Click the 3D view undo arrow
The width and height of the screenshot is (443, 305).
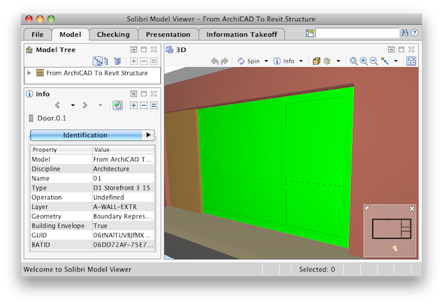214,61
